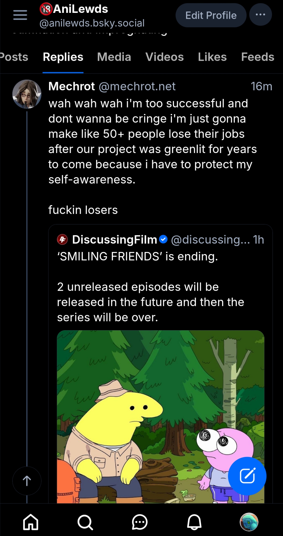
Task: Click the DiscussingFilm red avatar icon
Action: [63, 239]
